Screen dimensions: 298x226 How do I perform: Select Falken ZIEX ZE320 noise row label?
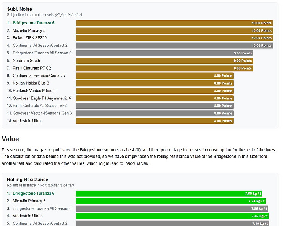pyautogui.click(x=30, y=38)
